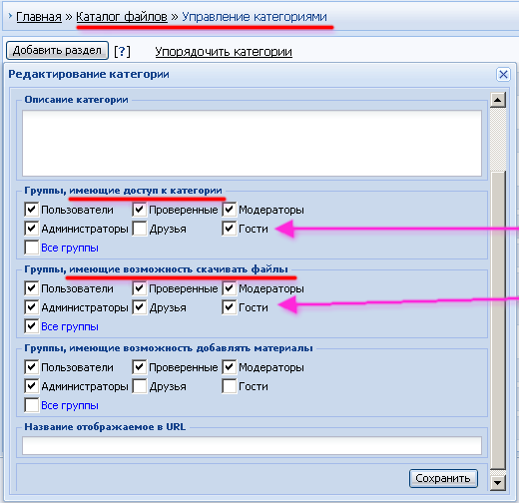Close the category editing dialog
The image size is (519, 503).
click(503, 74)
